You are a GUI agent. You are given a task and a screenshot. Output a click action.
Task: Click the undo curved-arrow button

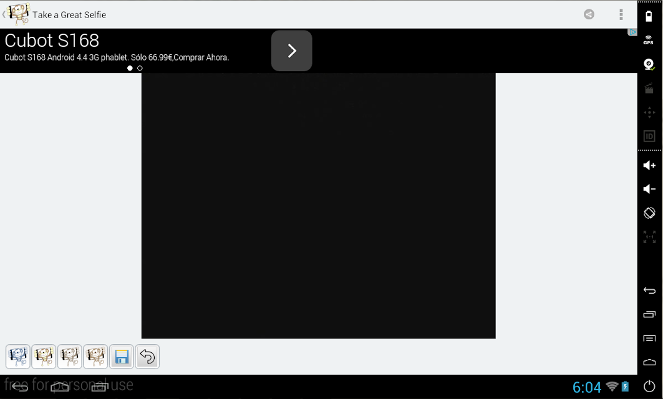[147, 357]
